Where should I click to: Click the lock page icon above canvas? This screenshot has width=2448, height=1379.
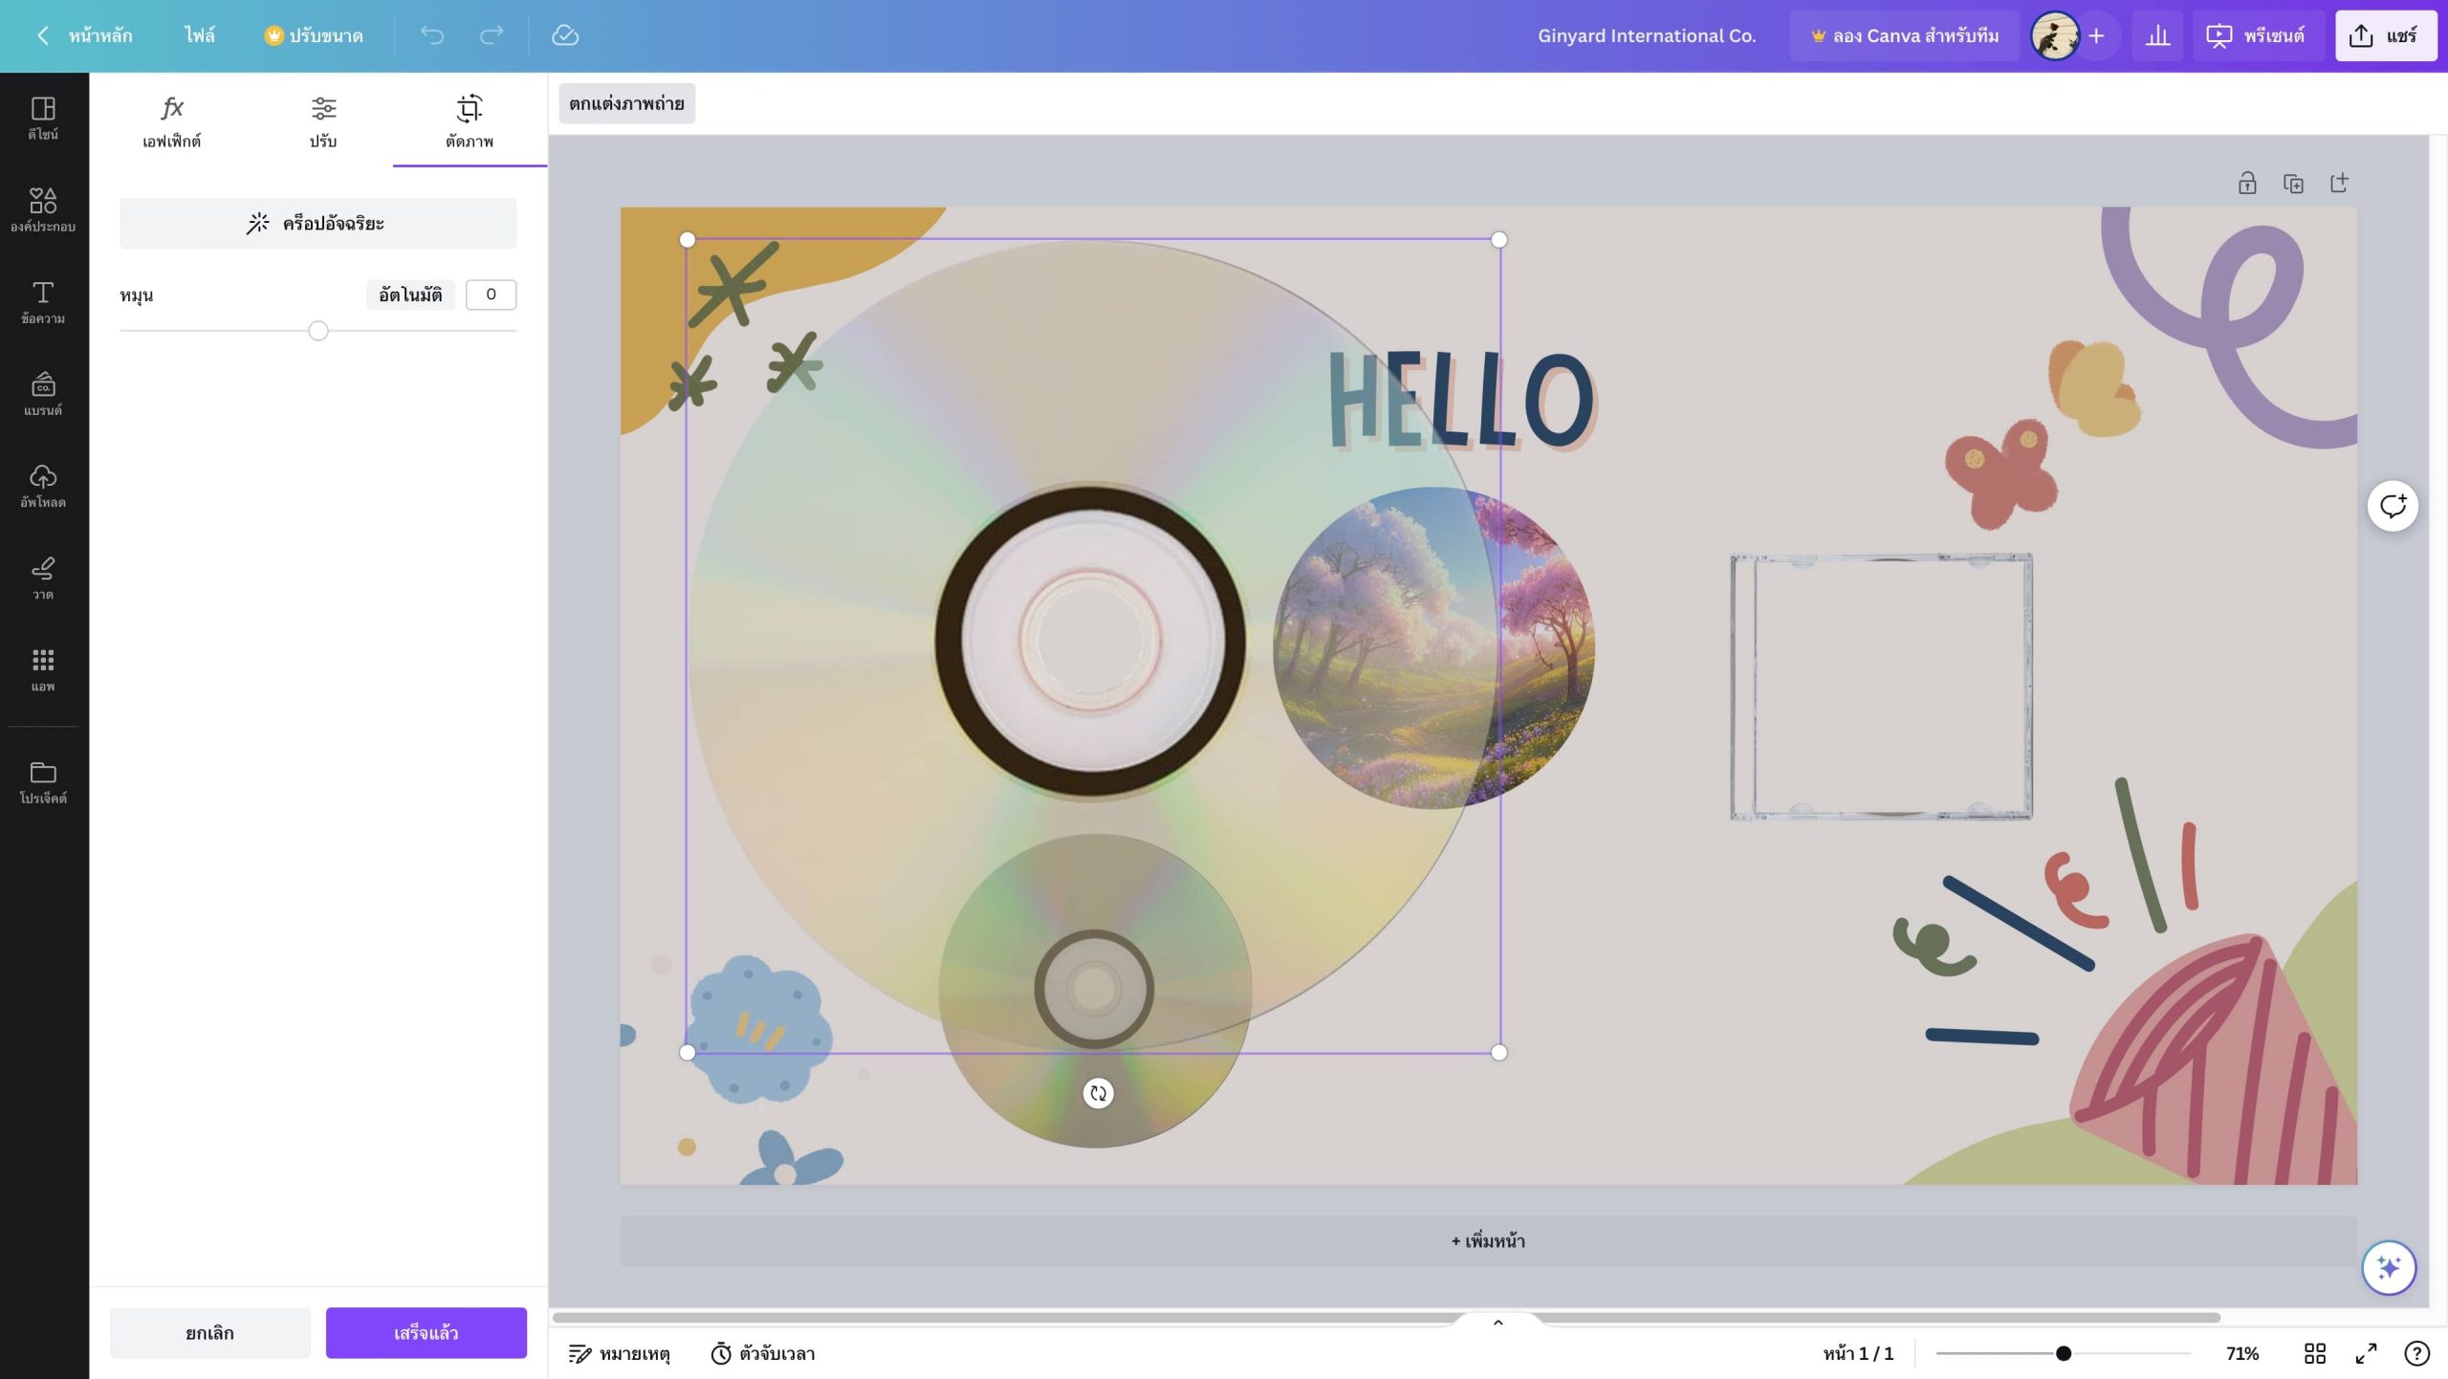[2247, 183]
